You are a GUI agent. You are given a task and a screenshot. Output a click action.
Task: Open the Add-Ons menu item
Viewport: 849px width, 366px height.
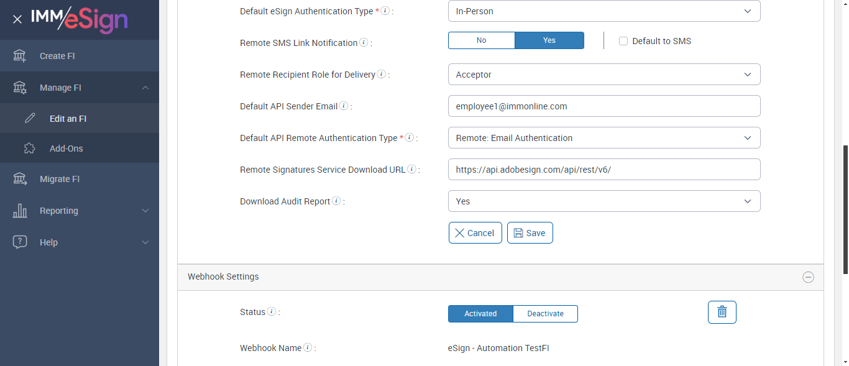(67, 149)
